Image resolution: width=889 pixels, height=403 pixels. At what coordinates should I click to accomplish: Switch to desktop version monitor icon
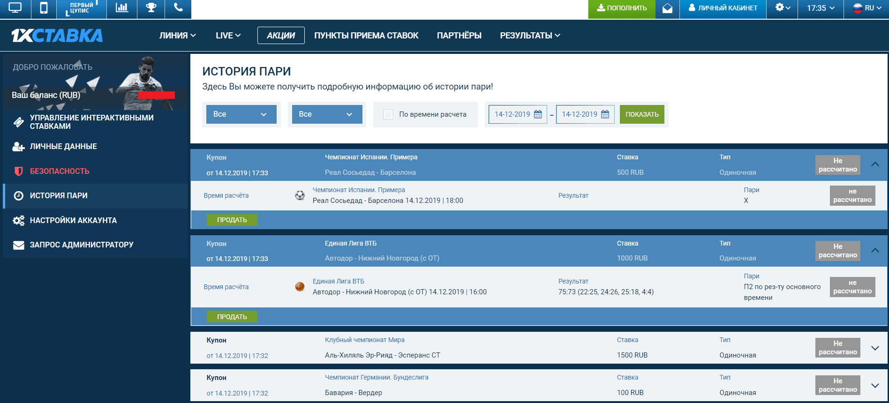[15, 8]
